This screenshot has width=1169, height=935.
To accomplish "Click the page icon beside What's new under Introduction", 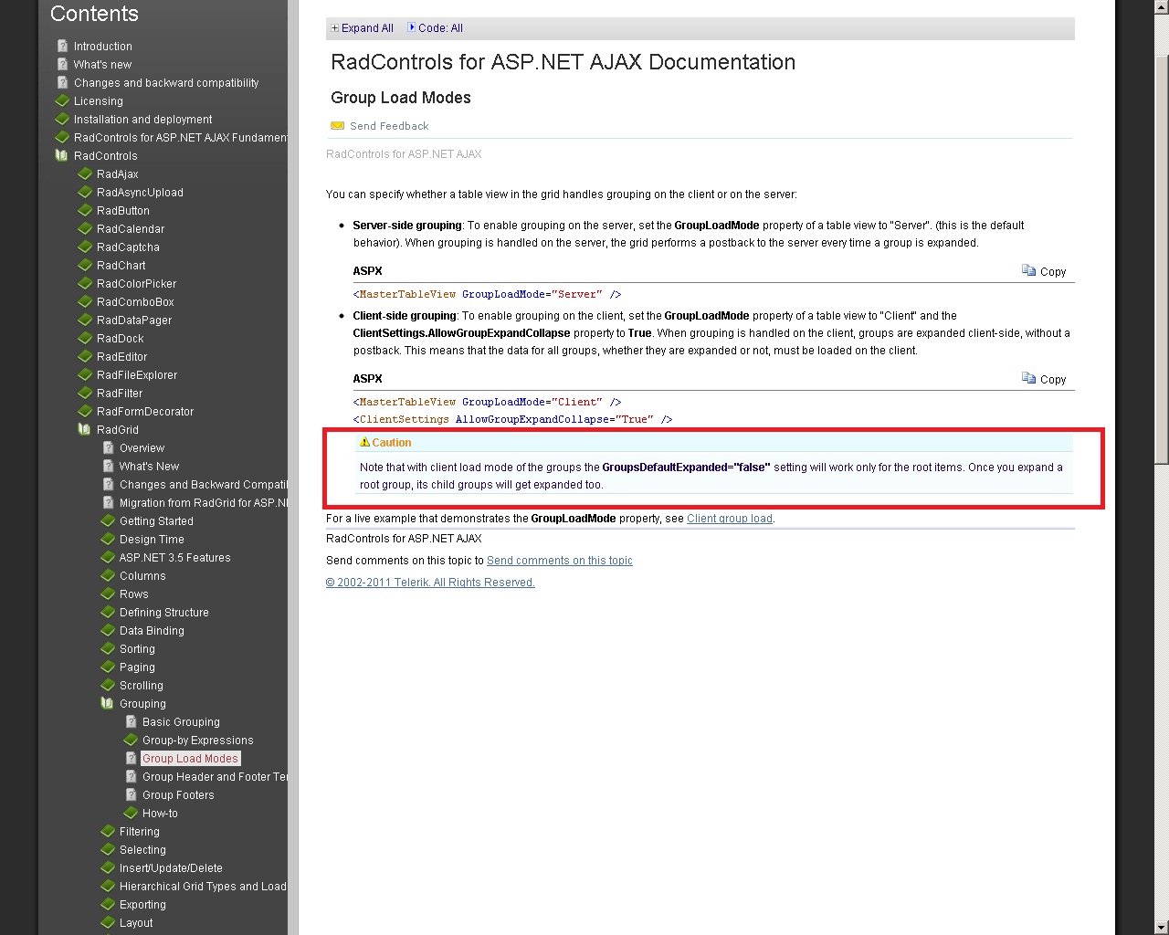I will pos(62,64).
